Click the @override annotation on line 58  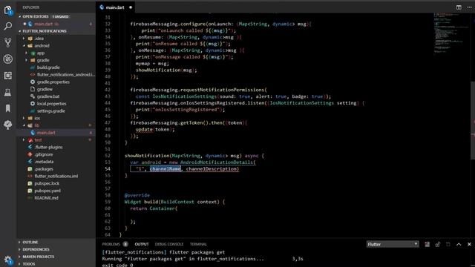[137, 195]
